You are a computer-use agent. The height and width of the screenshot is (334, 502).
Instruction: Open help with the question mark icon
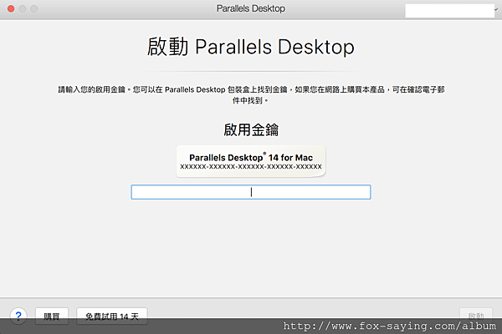[18, 316]
